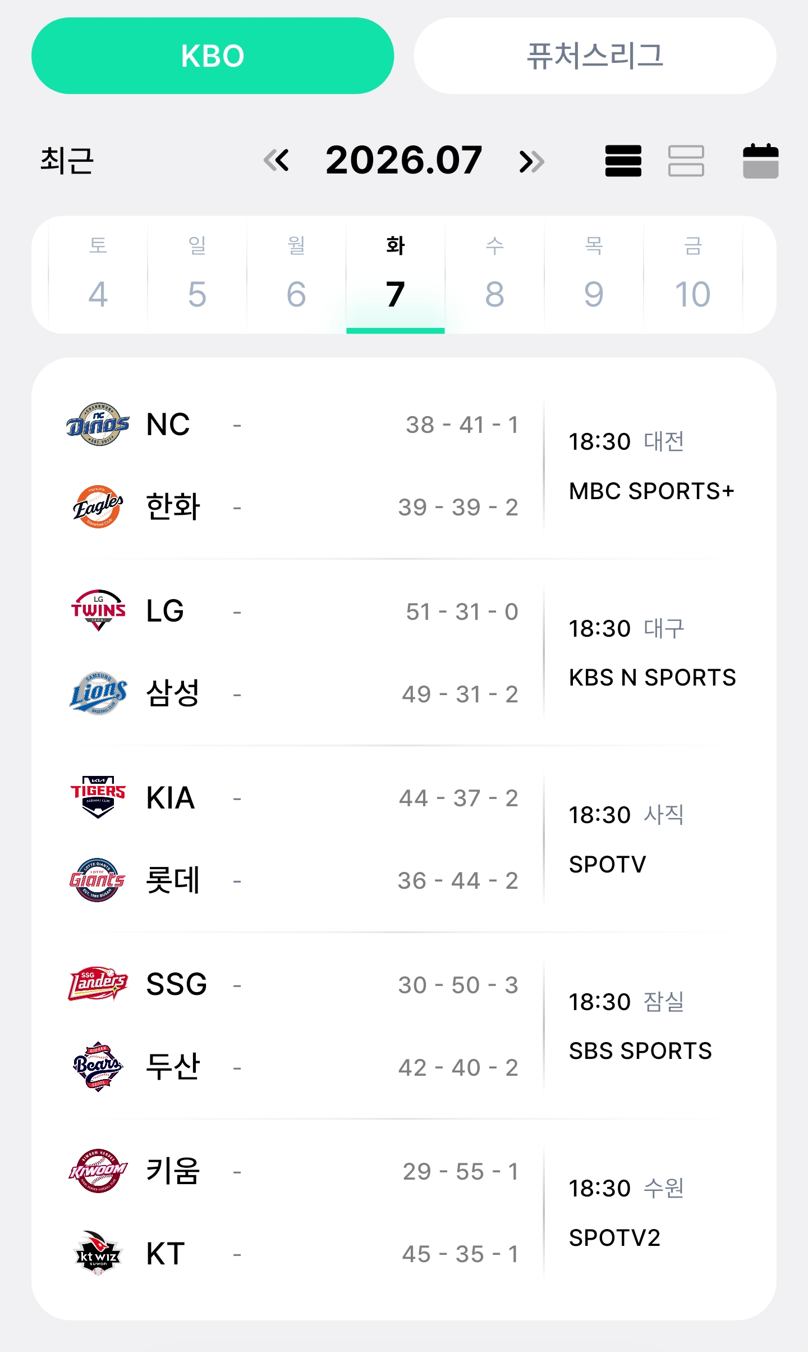This screenshot has width=808, height=1352.
Task: Tap the SSG Landers team logo
Action: [x=98, y=984]
